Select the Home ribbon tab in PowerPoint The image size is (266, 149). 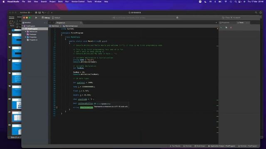(x=12, y=17)
